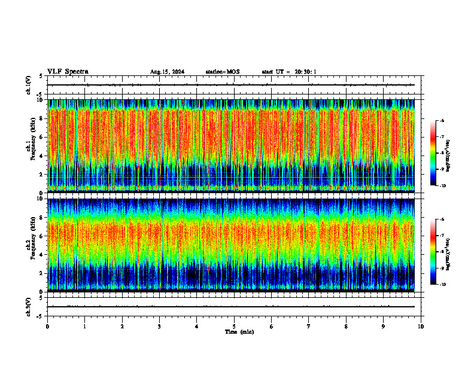Viewport: 474px width, 366px height.
Task: Click the '6' kHz tick on ch.1 spectrogram
Action: pos(42,137)
